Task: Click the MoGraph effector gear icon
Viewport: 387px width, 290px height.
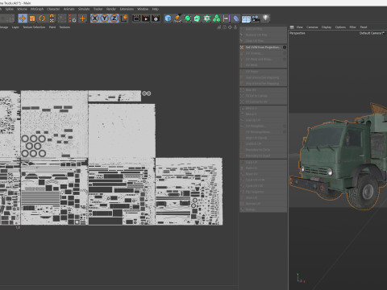Action: [207, 19]
